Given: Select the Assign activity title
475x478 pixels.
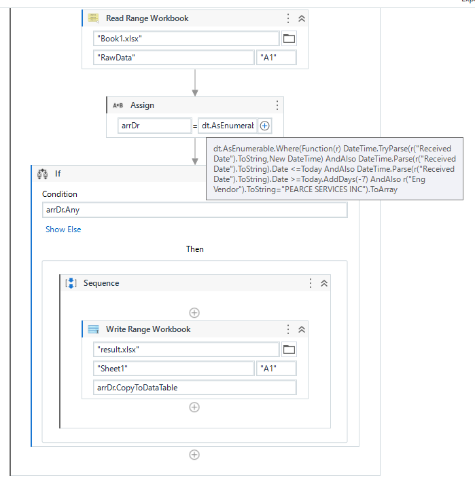Looking at the screenshot, I should (142, 105).
